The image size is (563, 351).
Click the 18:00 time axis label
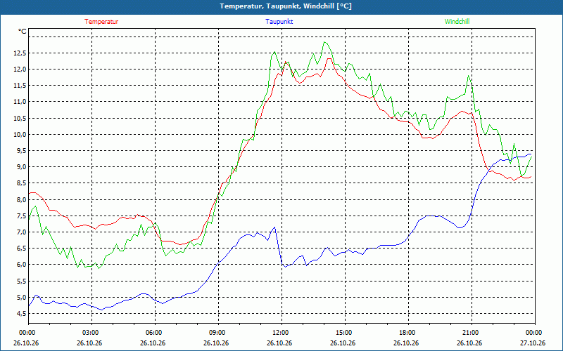pos(408,333)
